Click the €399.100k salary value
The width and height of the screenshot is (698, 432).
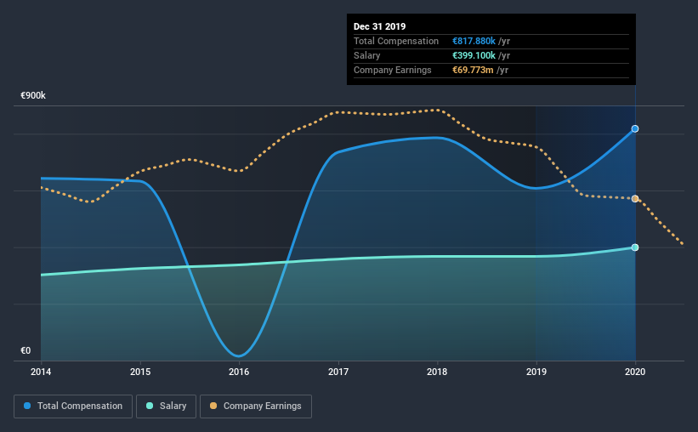[x=474, y=55]
